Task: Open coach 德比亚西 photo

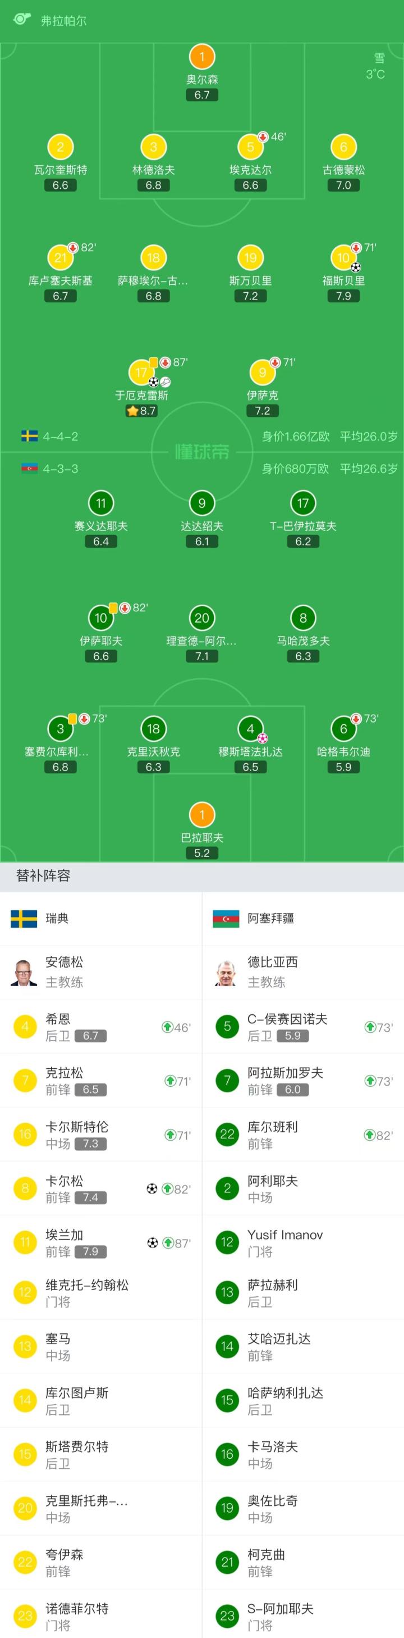Action: tap(227, 972)
